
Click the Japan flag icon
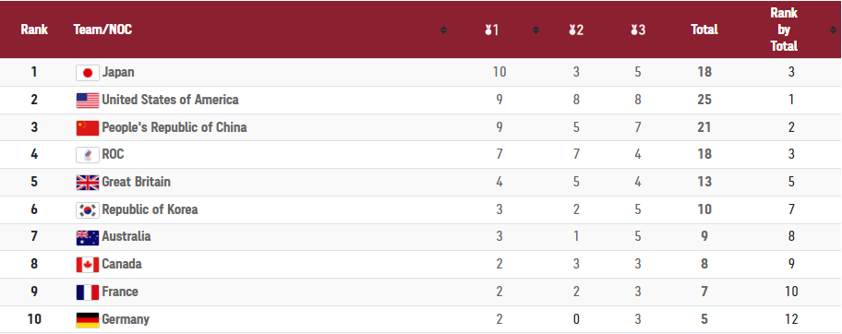[88, 73]
